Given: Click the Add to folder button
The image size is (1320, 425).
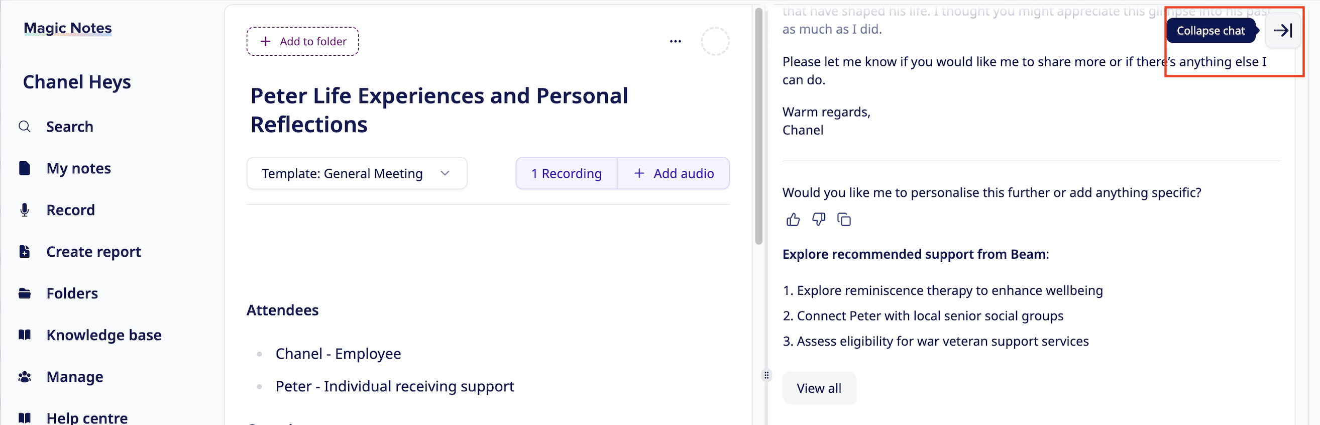Looking at the screenshot, I should 302,42.
